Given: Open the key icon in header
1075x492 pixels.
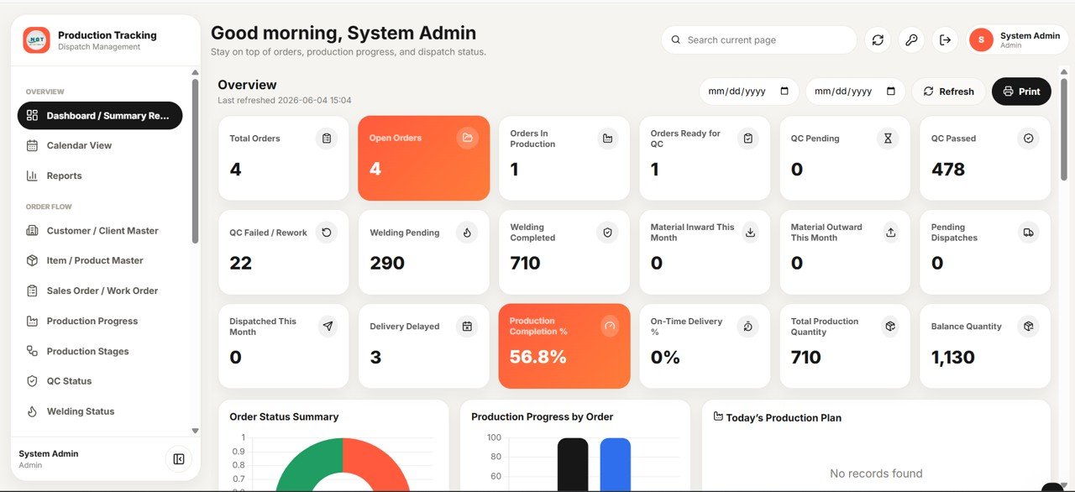Looking at the screenshot, I should pos(911,39).
